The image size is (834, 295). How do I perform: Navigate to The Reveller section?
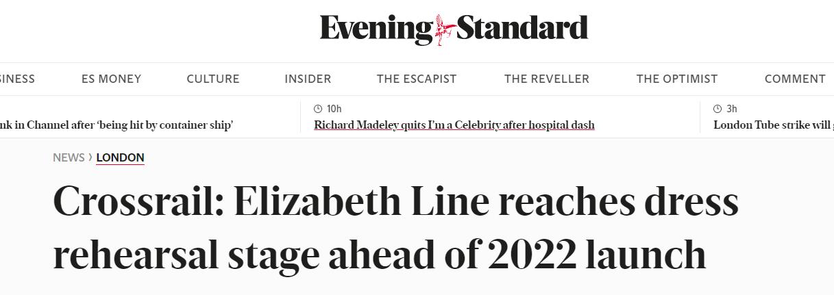coord(547,79)
